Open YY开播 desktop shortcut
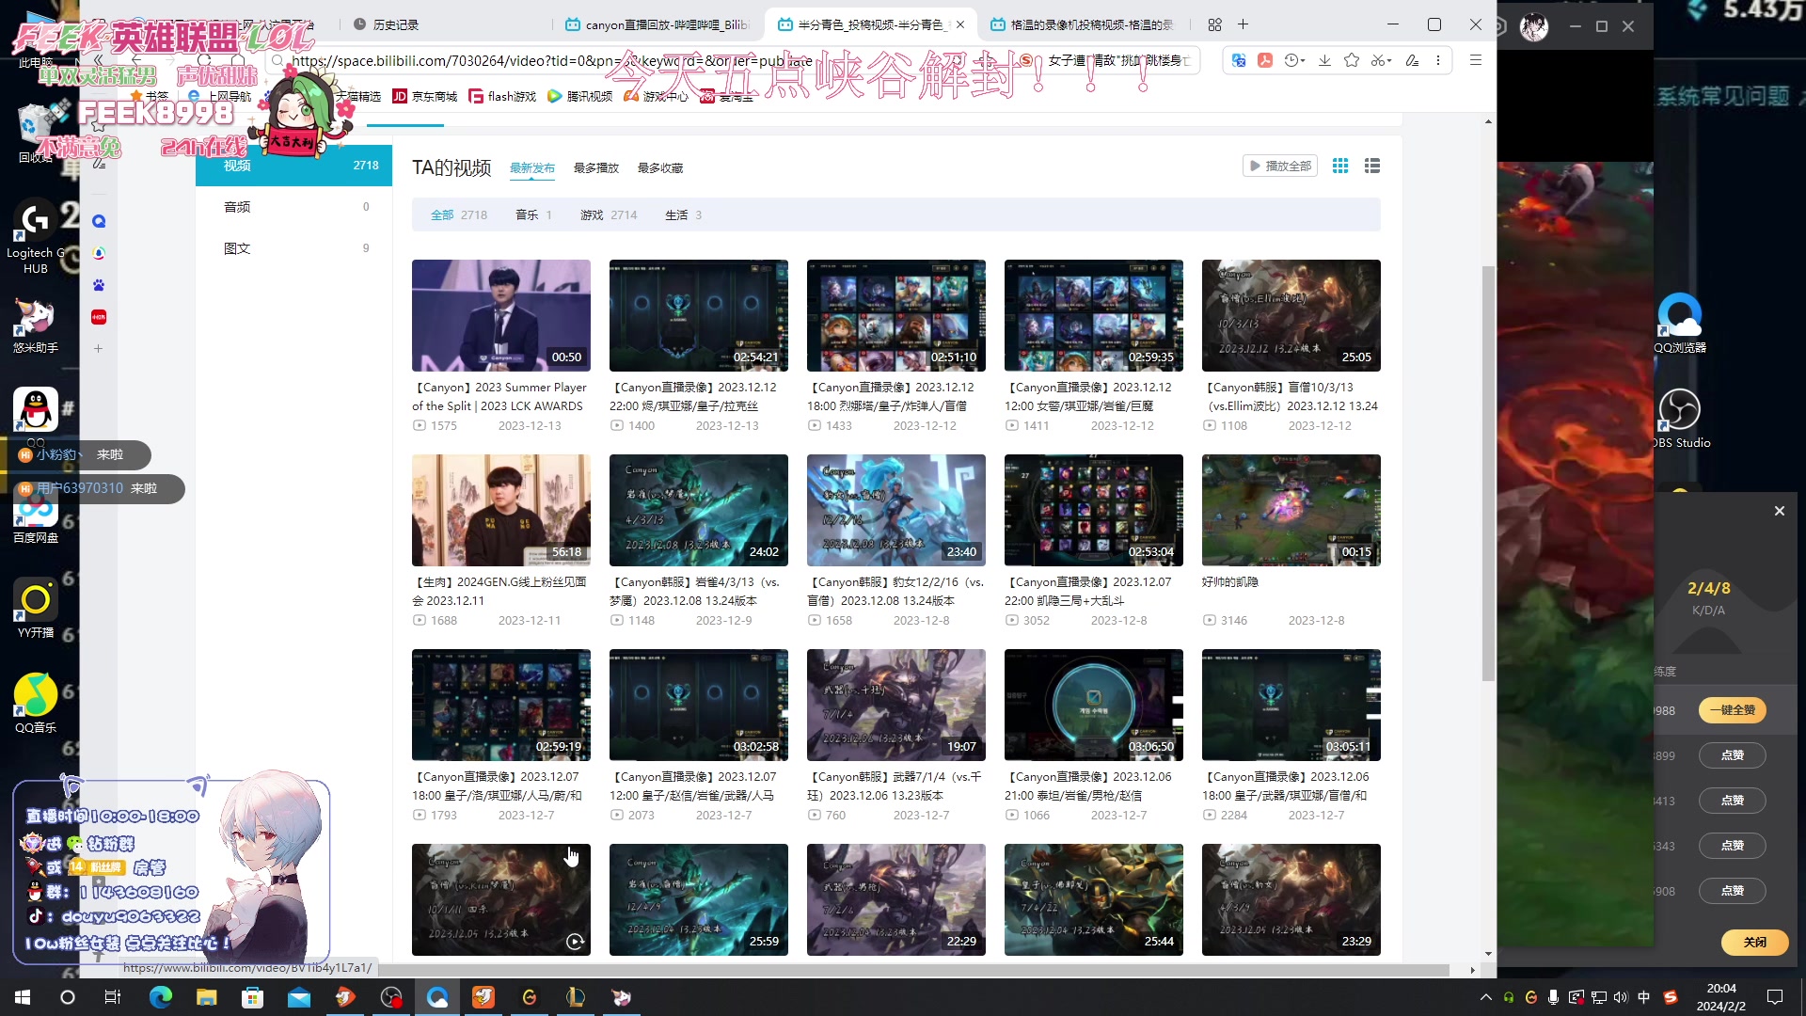The image size is (1806, 1016). tap(36, 609)
